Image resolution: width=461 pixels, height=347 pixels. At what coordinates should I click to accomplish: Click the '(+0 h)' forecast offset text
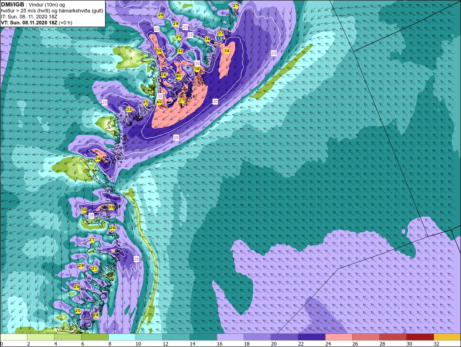point(65,23)
